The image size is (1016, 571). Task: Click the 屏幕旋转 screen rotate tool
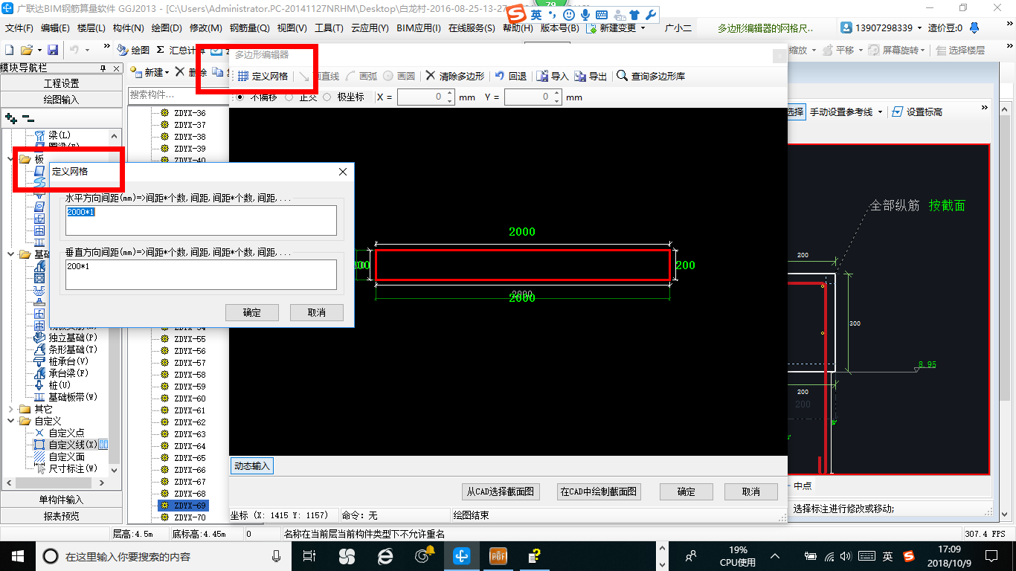[x=897, y=50]
